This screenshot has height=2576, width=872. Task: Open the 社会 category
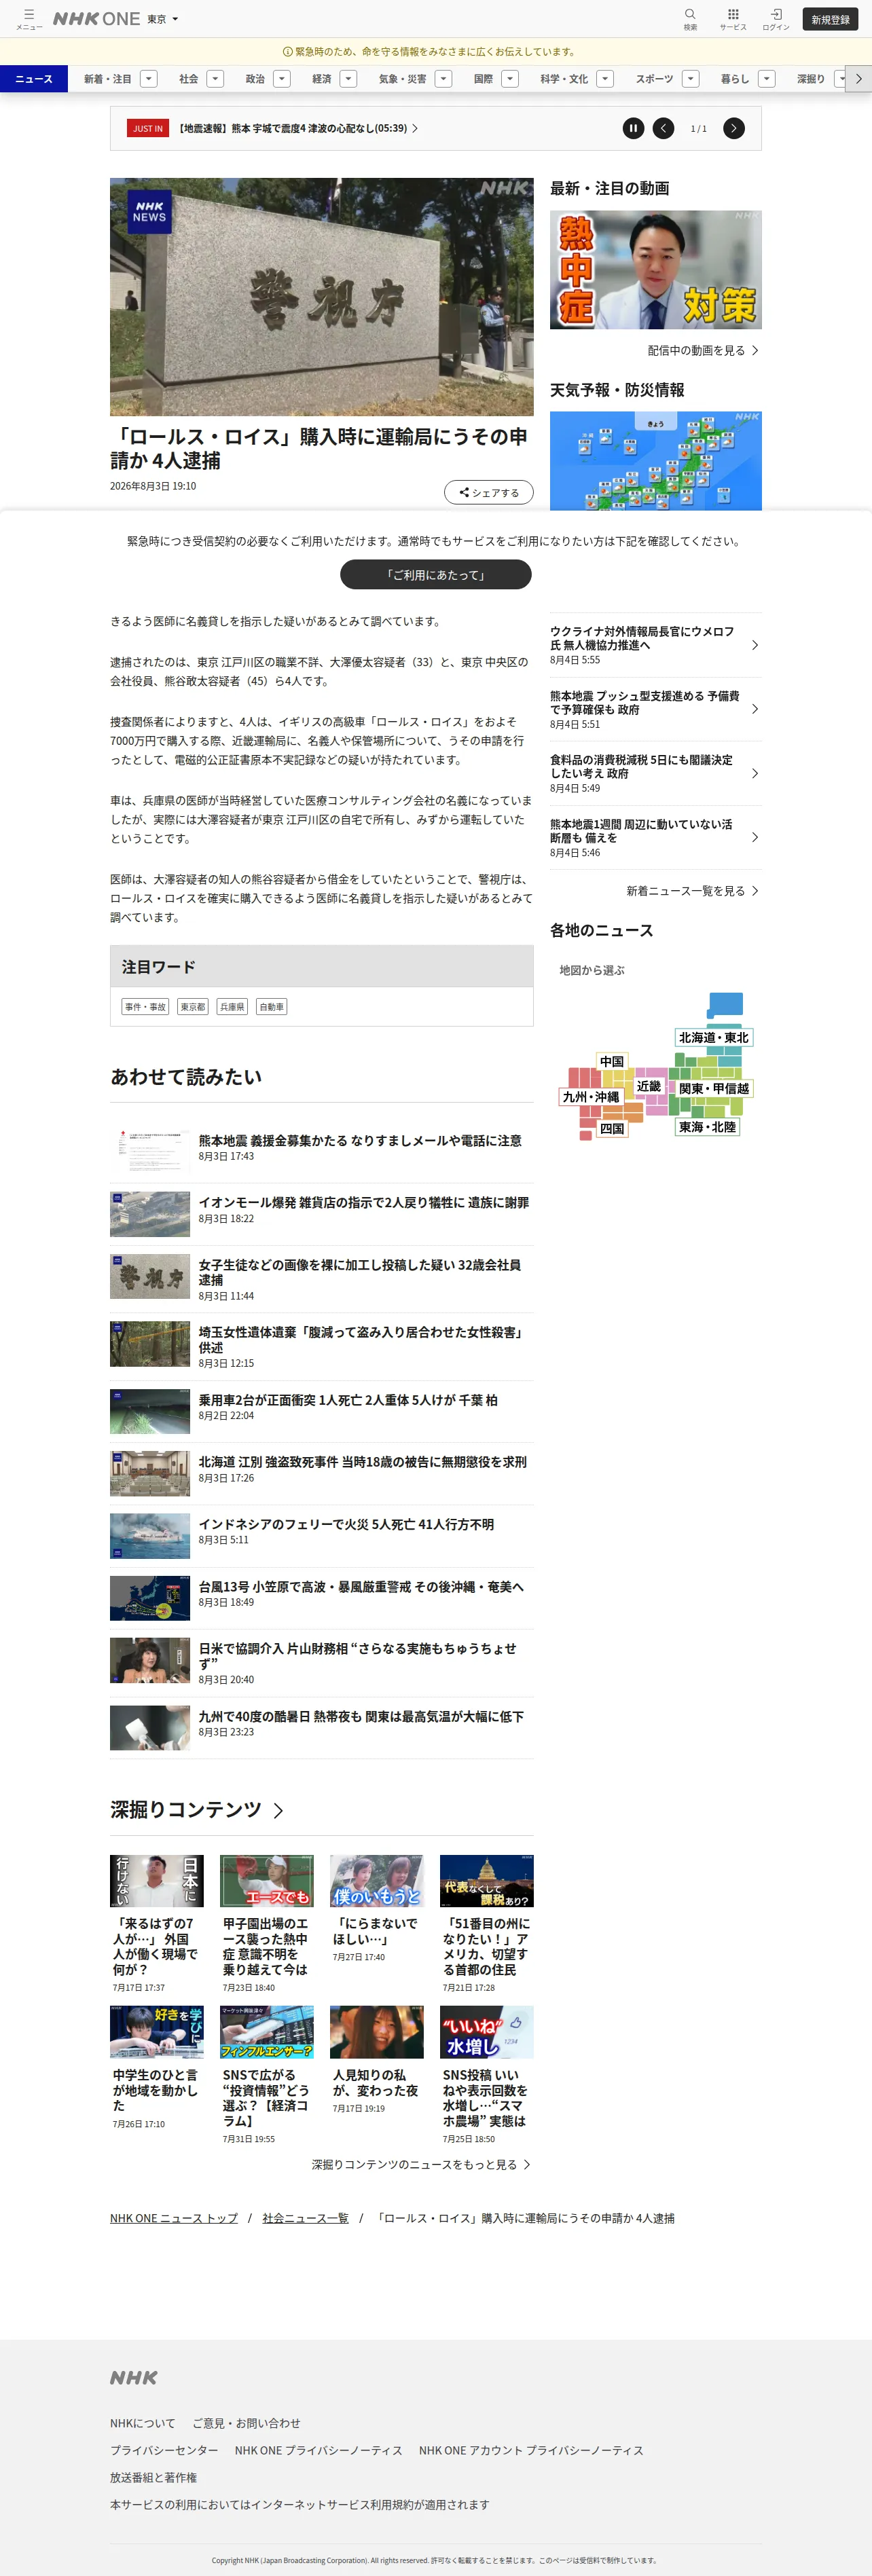click(x=189, y=78)
